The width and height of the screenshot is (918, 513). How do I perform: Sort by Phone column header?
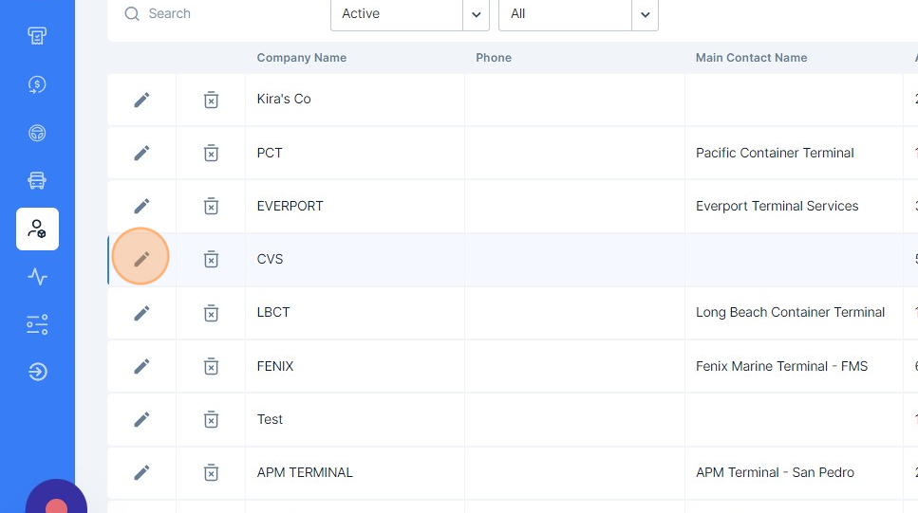pos(494,57)
